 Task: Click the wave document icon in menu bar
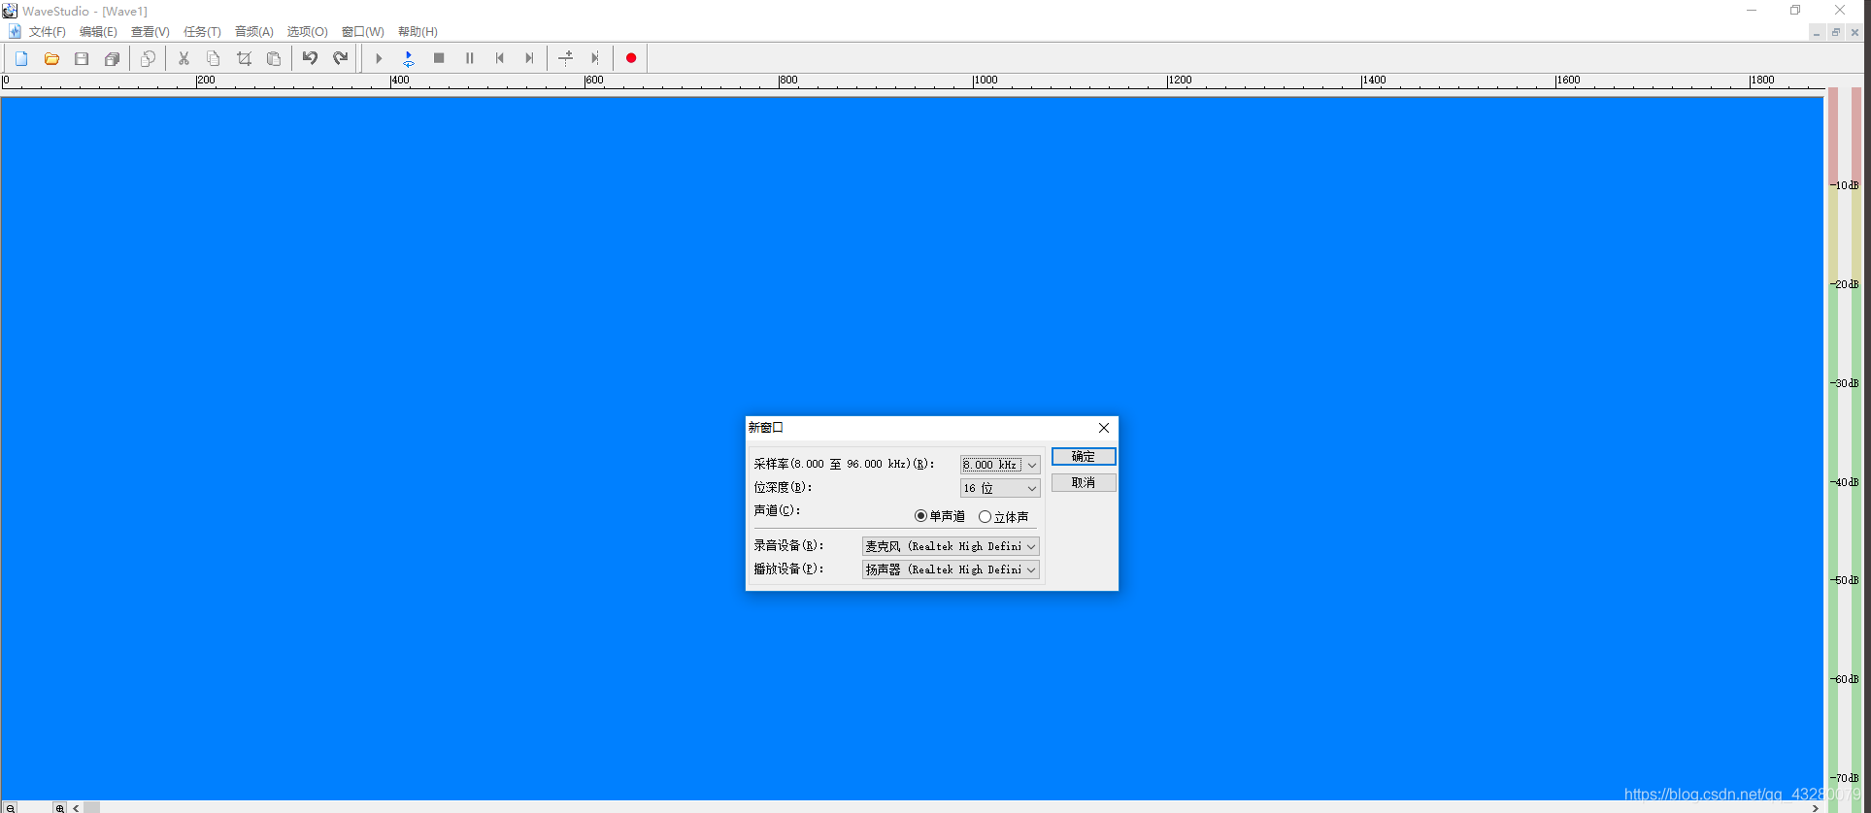15,32
